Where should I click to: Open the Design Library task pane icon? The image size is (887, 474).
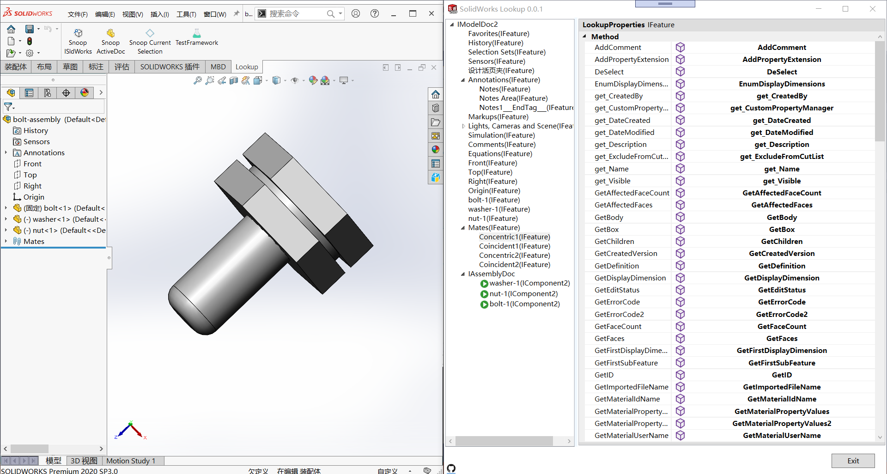436,108
